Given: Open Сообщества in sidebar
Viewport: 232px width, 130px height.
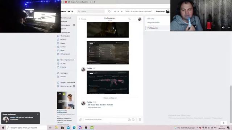Looking at the screenshot, I should tap(65, 32).
